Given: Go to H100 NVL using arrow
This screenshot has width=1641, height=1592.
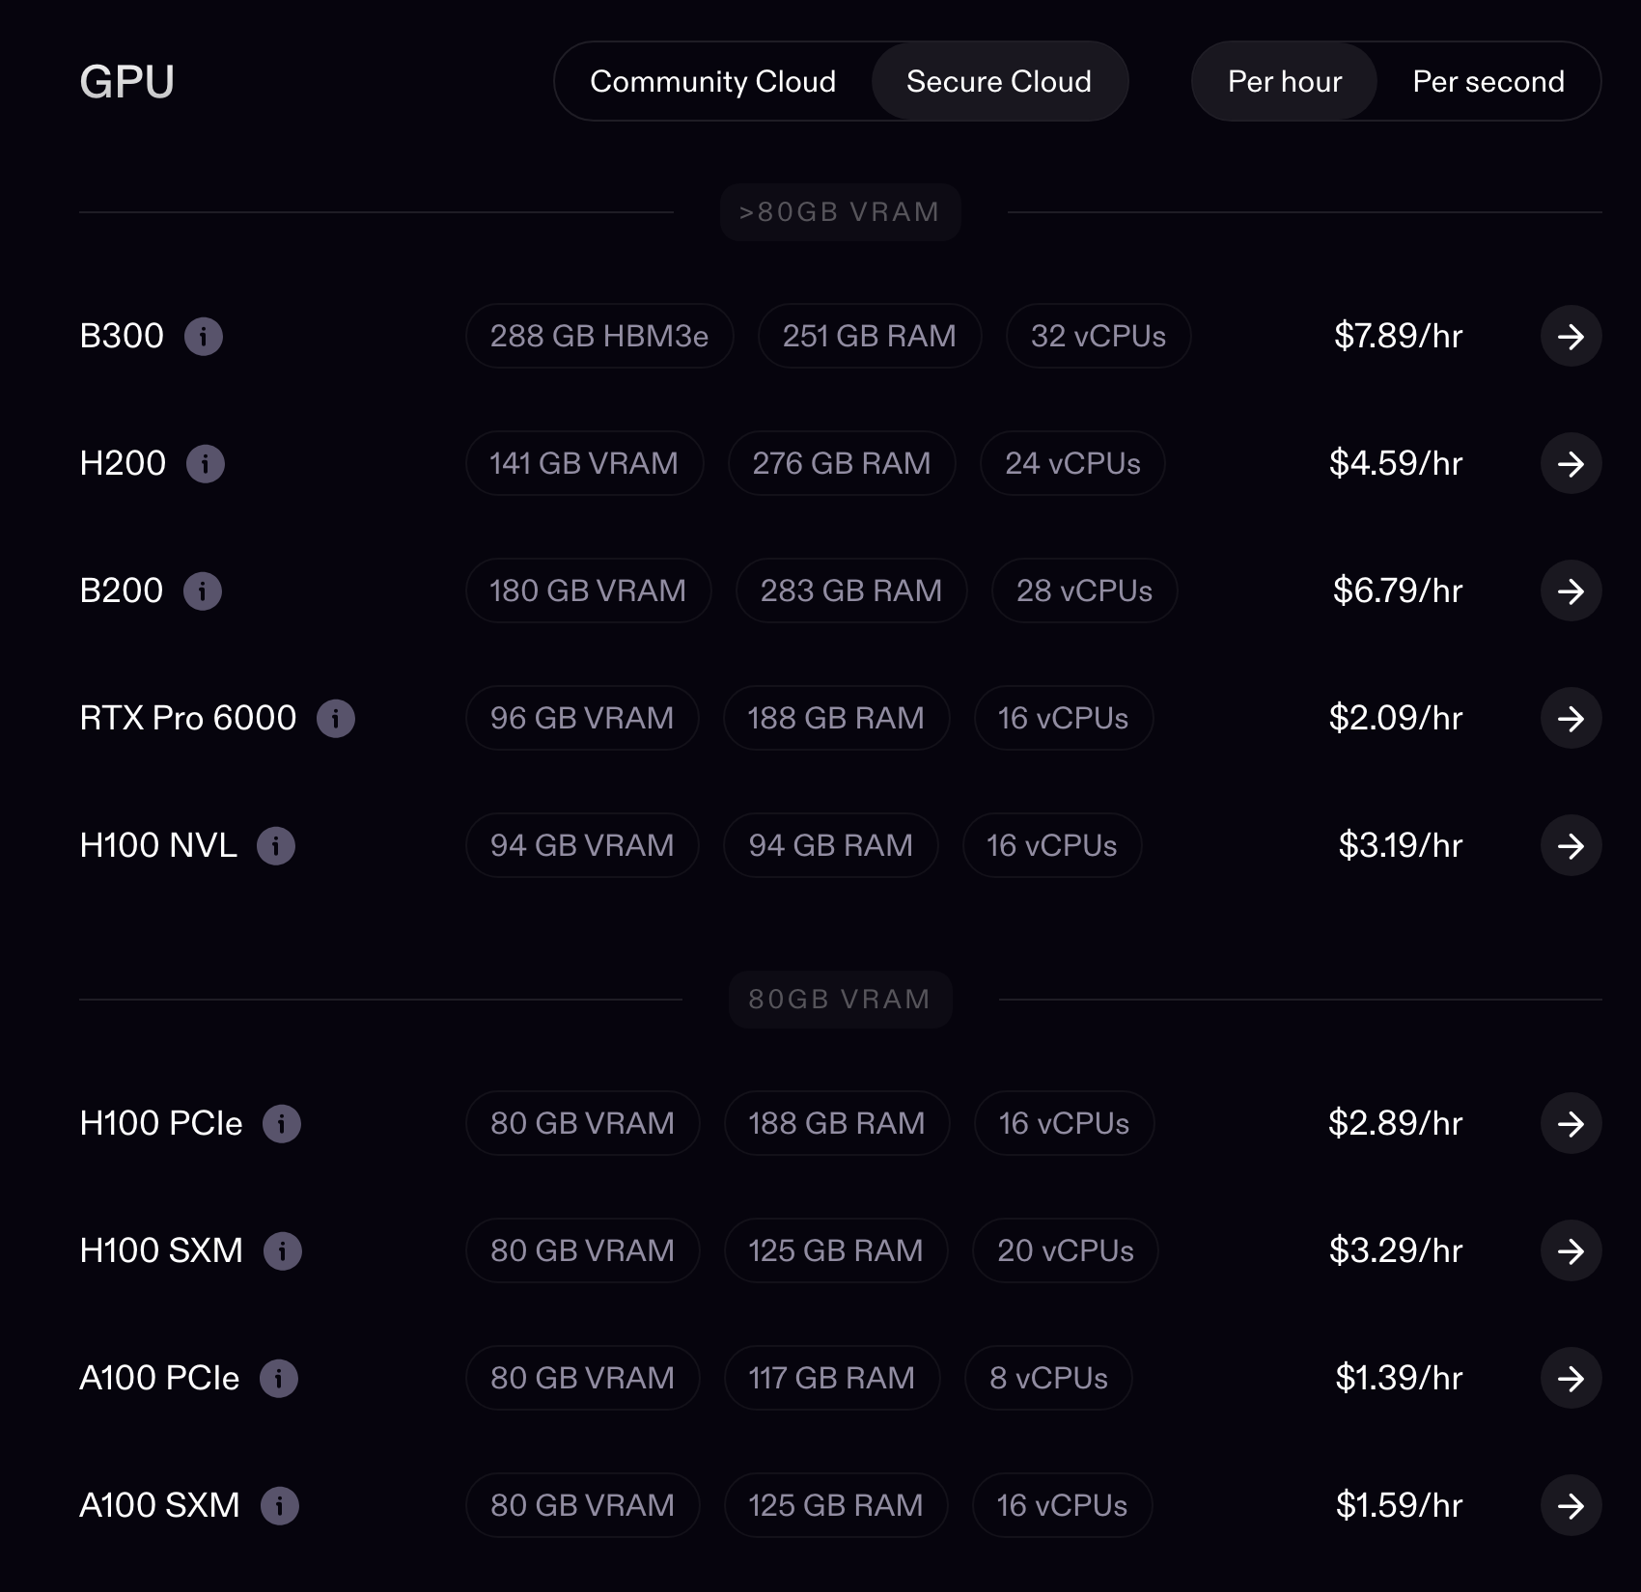Looking at the screenshot, I should pos(1571,845).
